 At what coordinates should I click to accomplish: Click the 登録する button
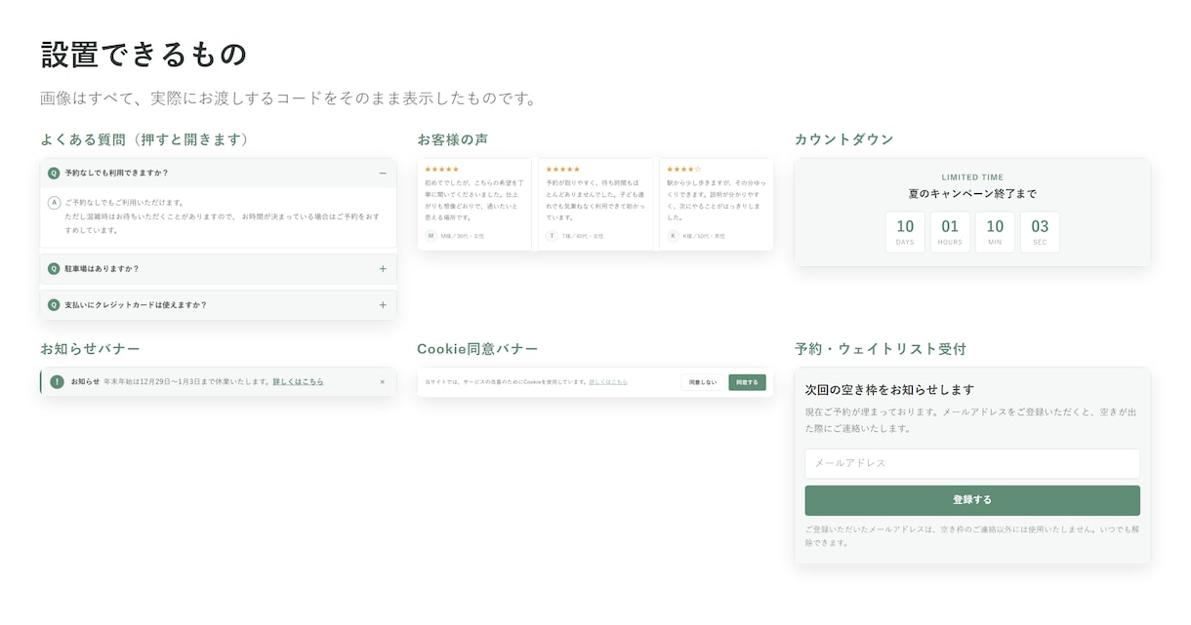tap(972, 500)
